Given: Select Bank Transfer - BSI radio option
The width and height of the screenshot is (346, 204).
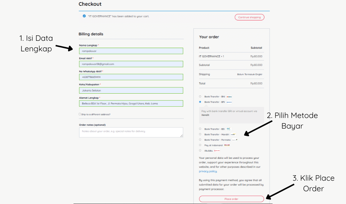Looking at the screenshot, I should click(x=200, y=129).
